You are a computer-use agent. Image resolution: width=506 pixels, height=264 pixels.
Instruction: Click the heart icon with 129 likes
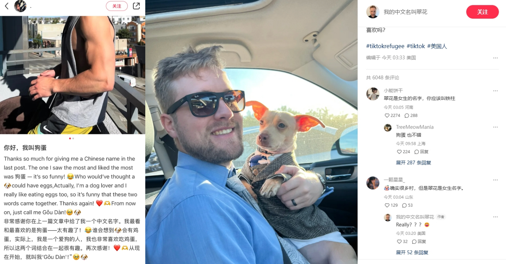coord(387,205)
